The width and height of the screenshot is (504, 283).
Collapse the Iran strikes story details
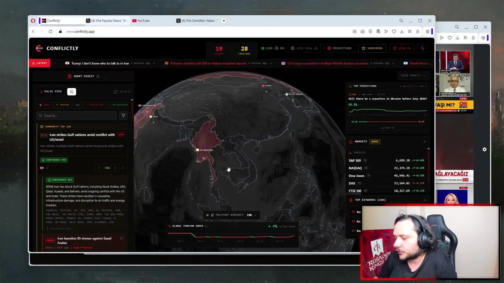[123, 168]
